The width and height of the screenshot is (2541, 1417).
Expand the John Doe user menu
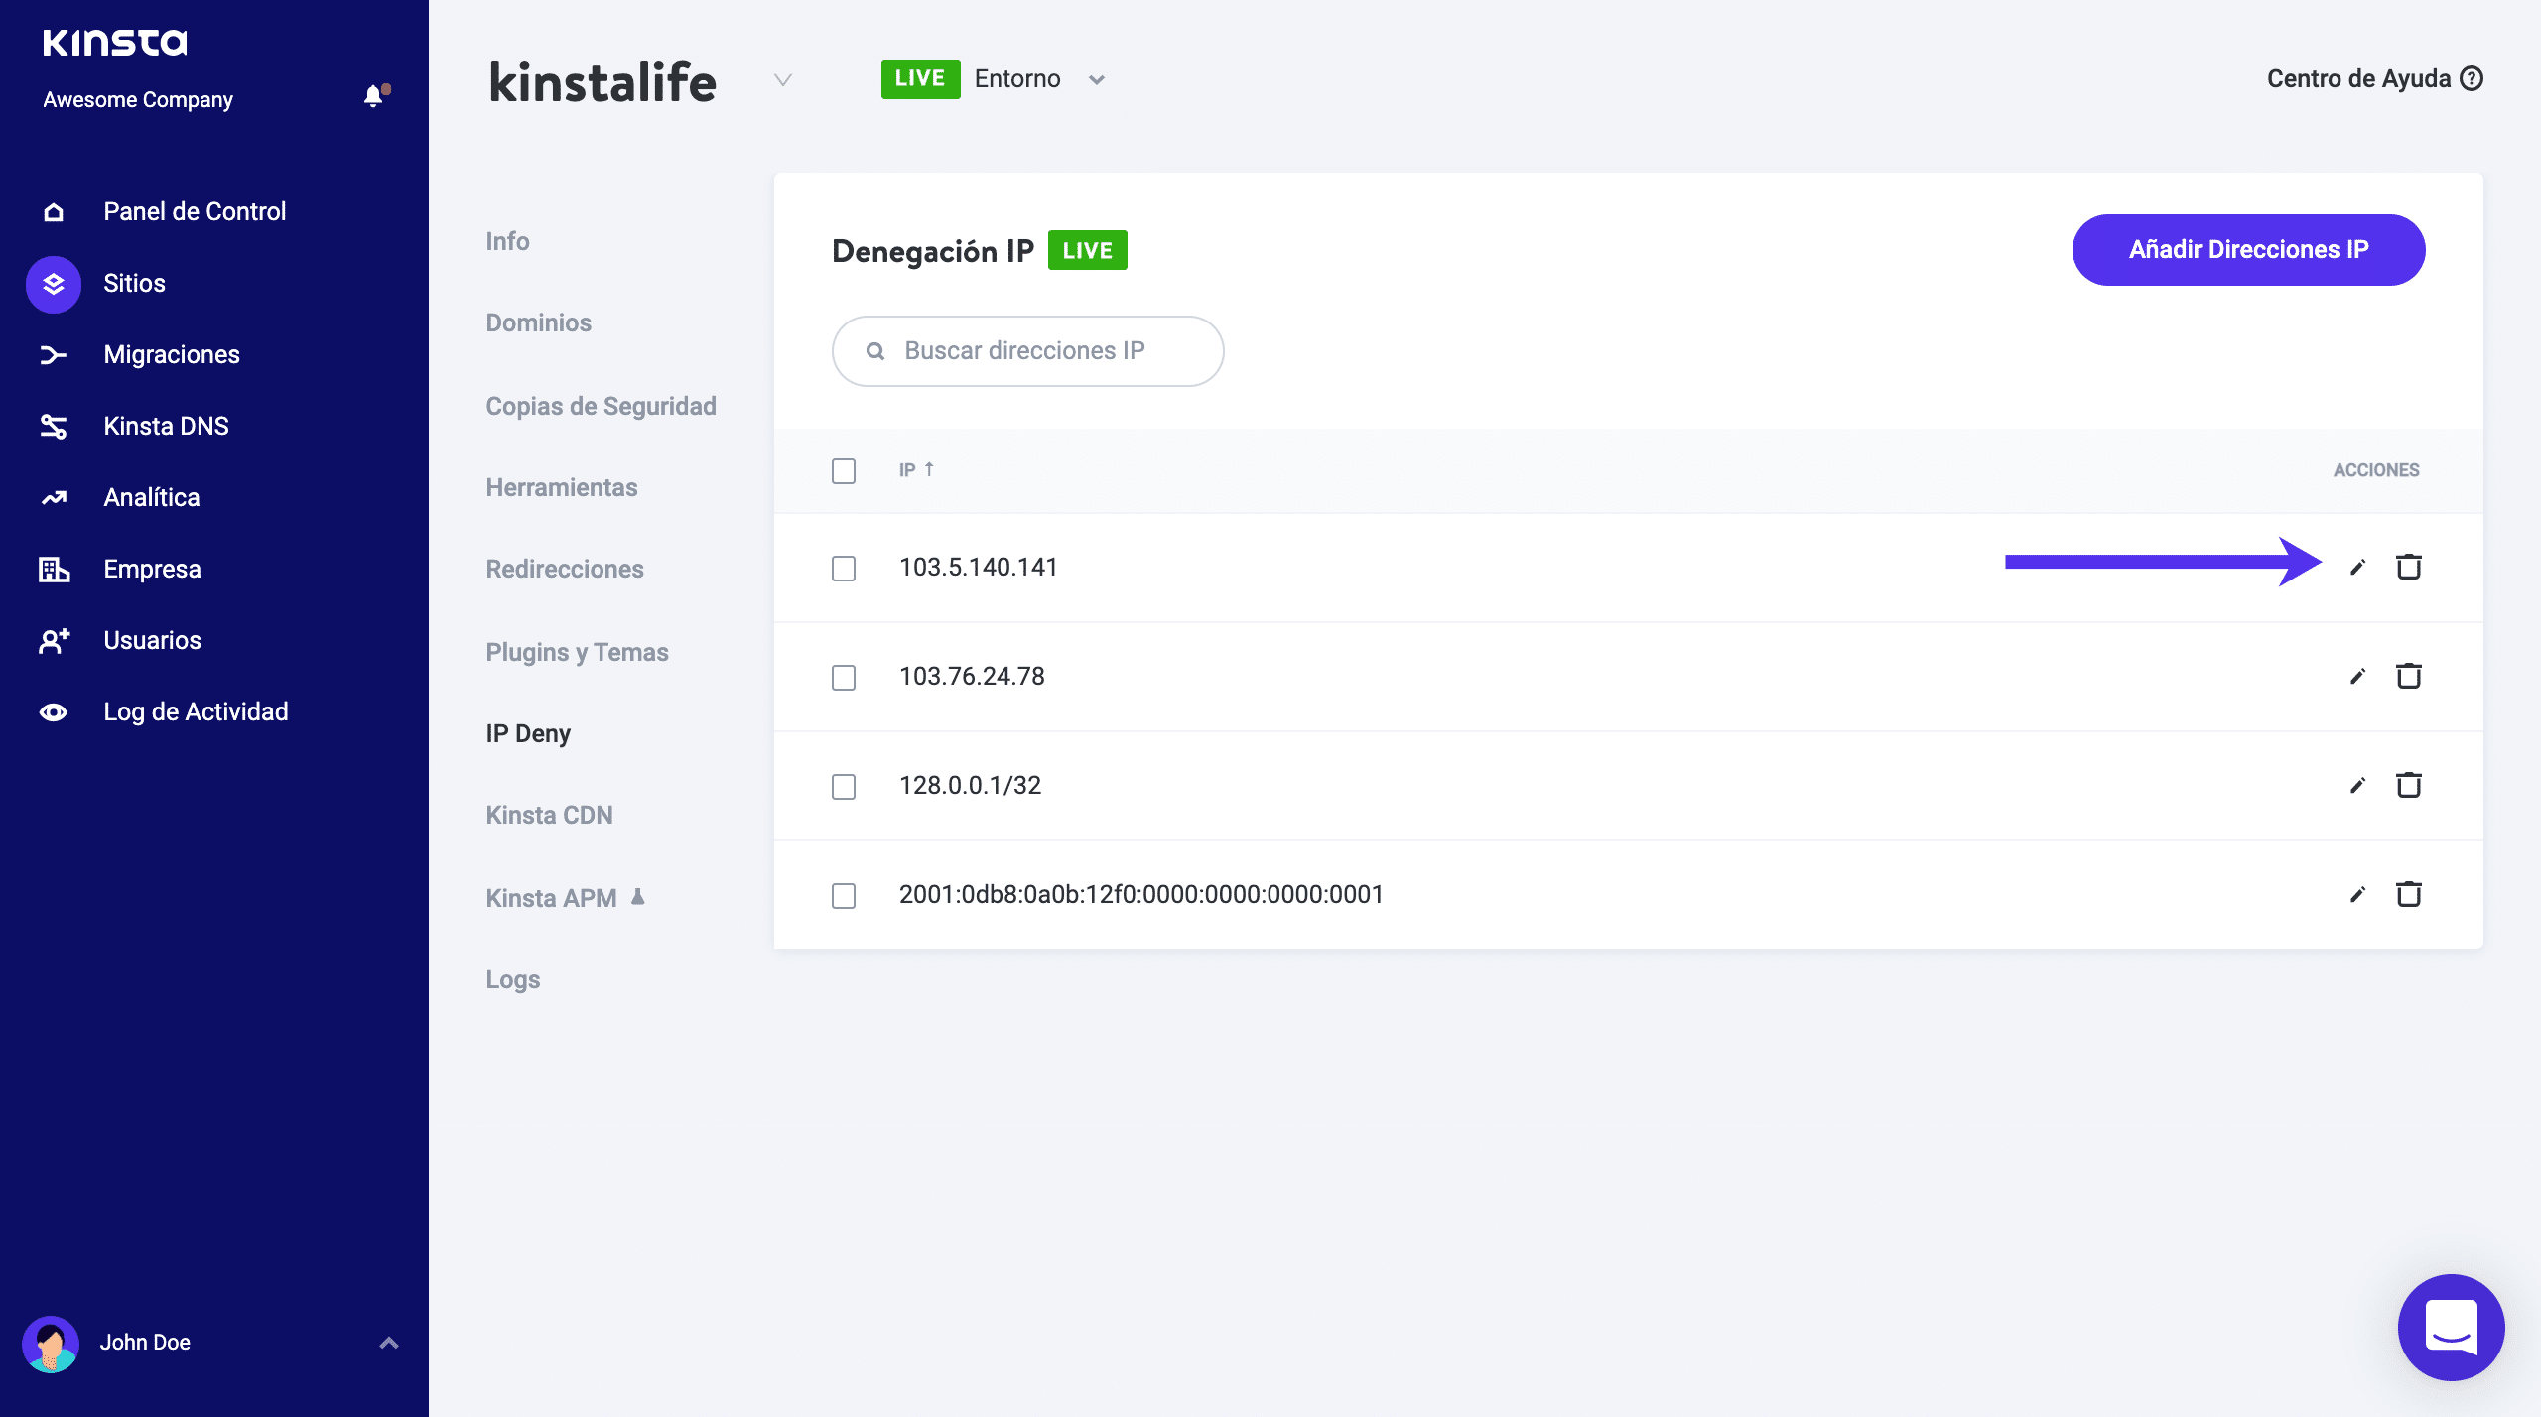(x=389, y=1343)
